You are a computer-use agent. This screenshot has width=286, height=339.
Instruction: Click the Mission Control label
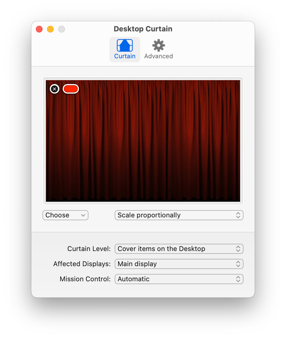pyautogui.click(x=85, y=279)
